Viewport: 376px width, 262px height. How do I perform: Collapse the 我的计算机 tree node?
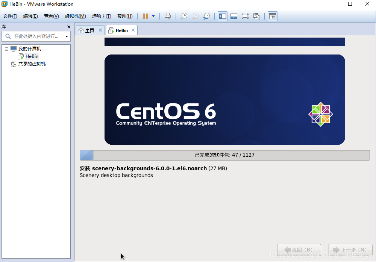tap(6, 49)
